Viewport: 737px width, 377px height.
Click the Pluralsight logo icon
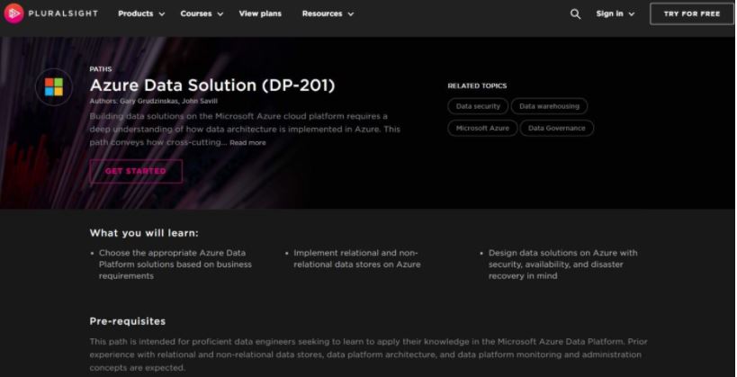pos(14,13)
